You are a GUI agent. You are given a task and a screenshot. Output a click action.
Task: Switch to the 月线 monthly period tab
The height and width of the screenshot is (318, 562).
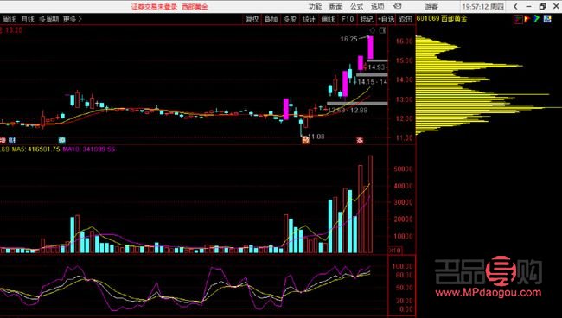(28, 19)
